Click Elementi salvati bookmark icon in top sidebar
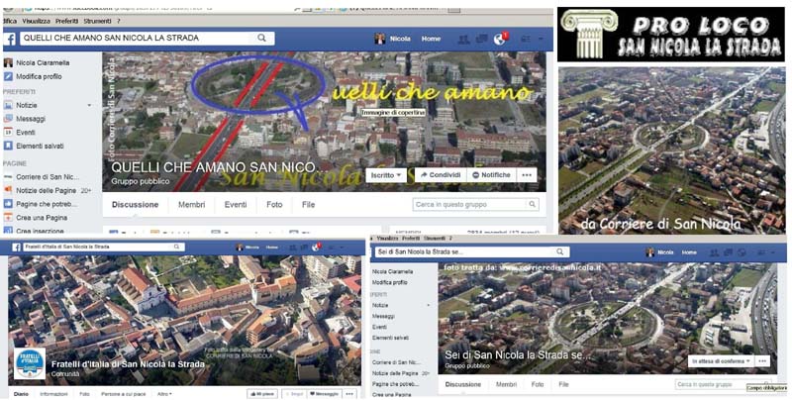Screen dimensions: 792x400 (x=8, y=146)
